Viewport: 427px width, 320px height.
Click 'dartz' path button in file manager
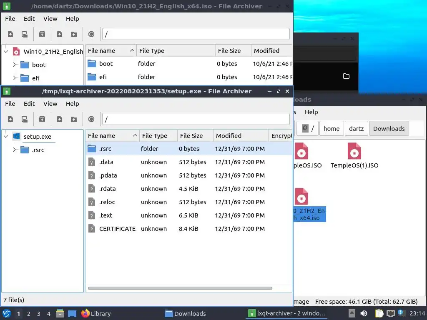pos(356,128)
